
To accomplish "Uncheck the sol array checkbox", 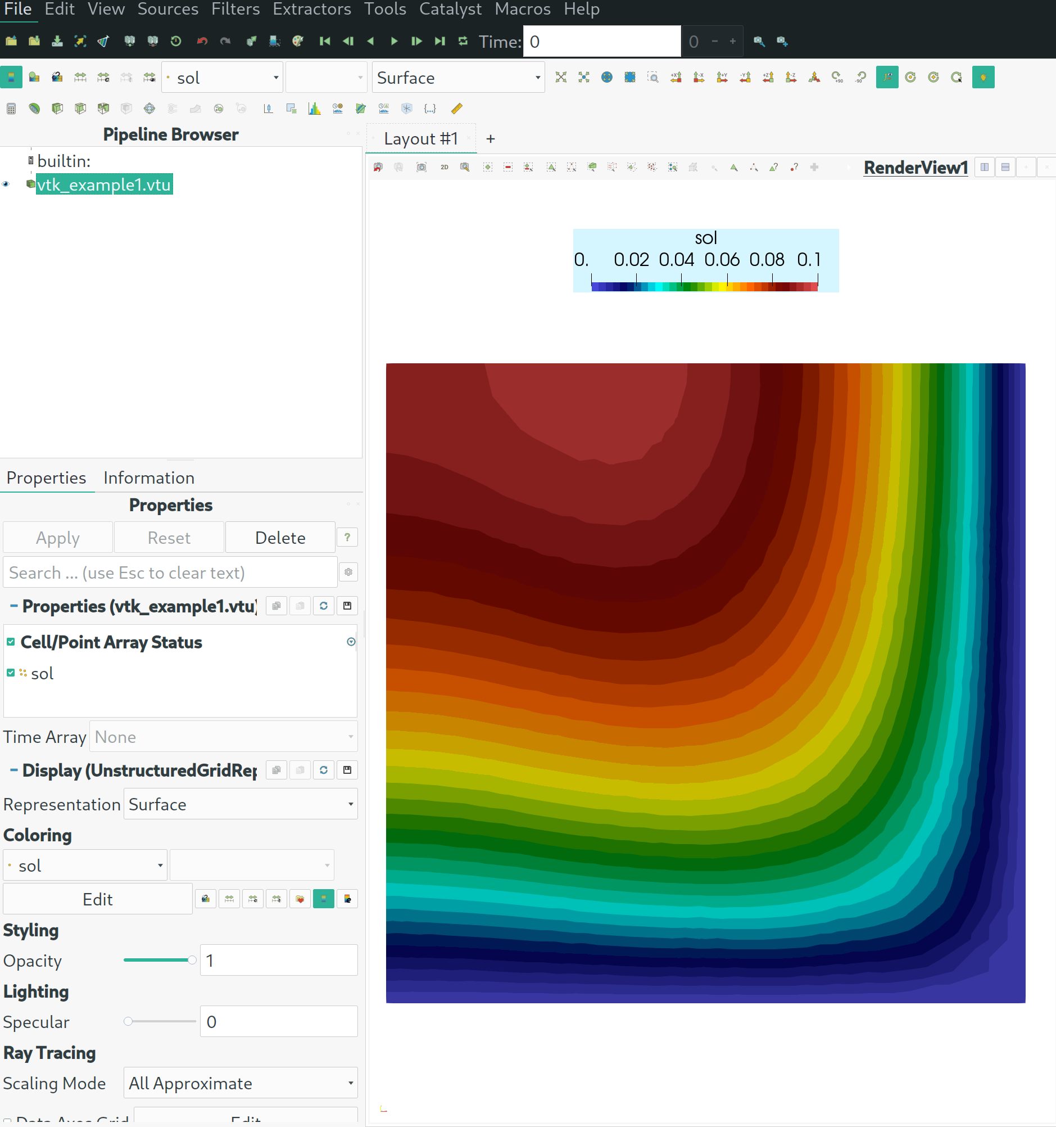I will click(11, 673).
